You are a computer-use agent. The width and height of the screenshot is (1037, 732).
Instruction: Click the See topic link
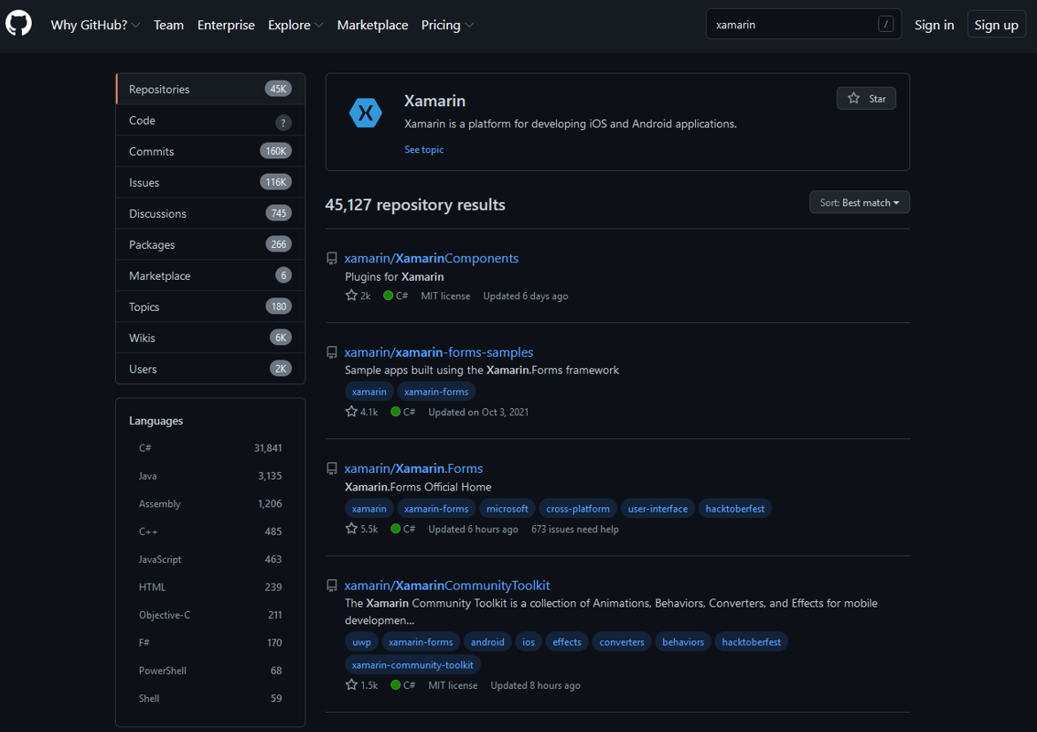(x=424, y=149)
